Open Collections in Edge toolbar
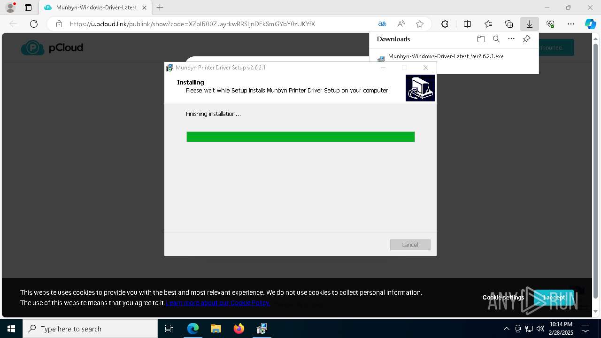 tap(509, 24)
